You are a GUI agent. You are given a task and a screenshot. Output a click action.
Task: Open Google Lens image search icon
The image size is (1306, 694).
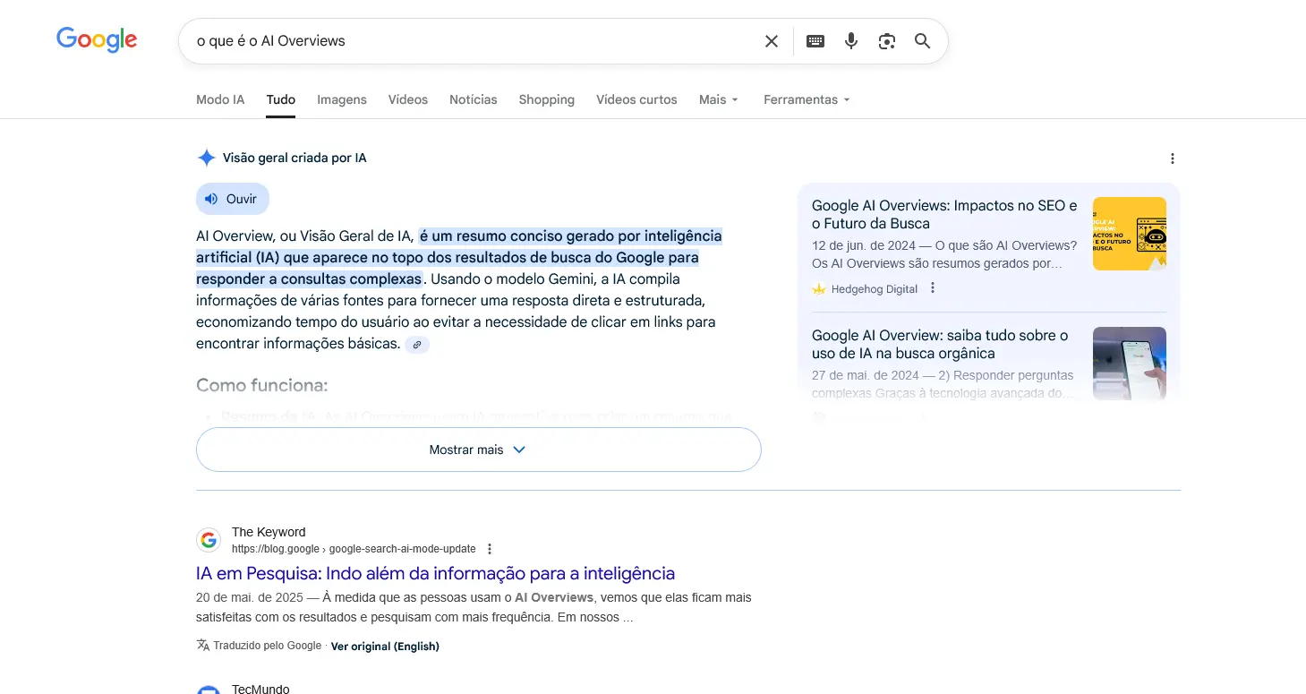point(887,41)
